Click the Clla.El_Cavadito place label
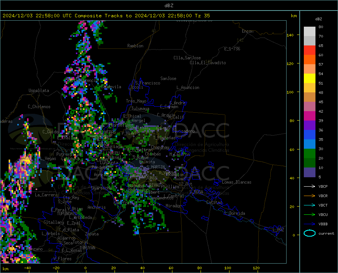 click(x=208, y=63)
